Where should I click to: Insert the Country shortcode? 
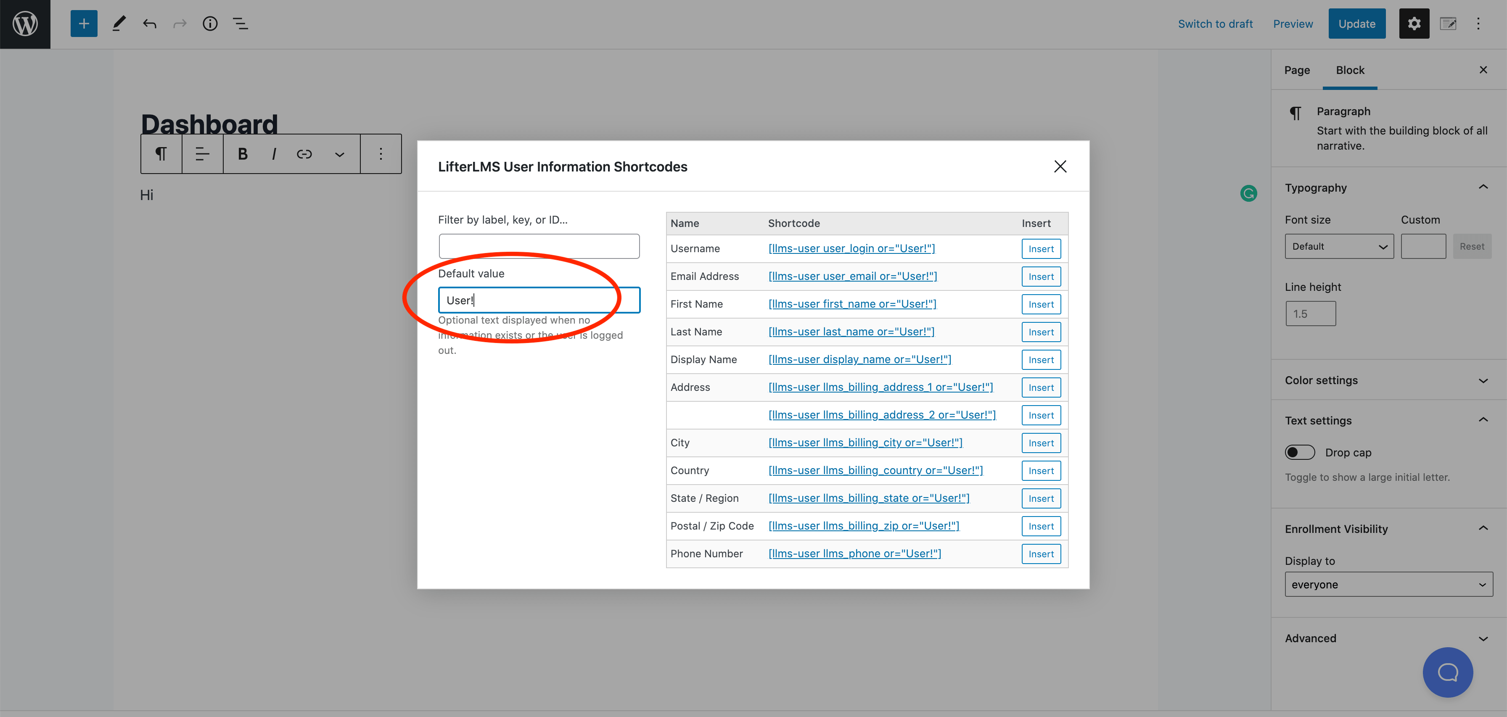pyautogui.click(x=1041, y=471)
